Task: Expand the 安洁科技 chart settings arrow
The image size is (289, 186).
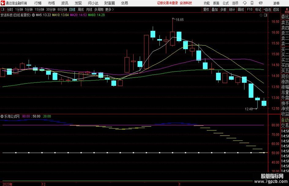Action: tap(33, 15)
